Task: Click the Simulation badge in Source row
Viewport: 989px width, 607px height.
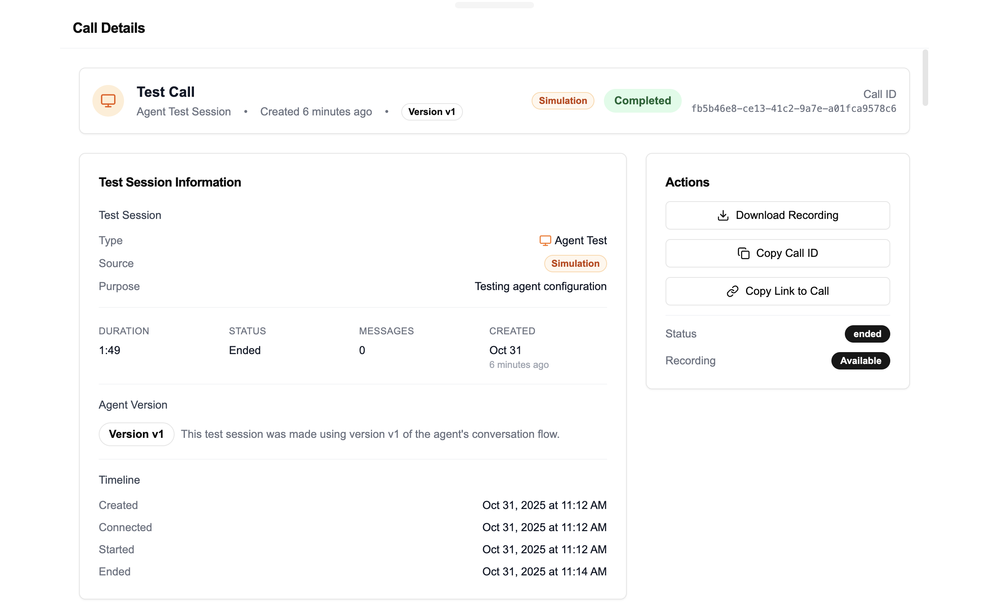Action: 575,264
